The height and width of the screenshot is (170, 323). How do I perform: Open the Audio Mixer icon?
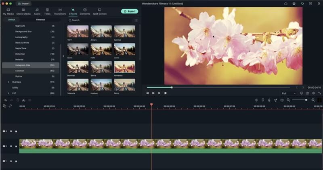[275, 100]
